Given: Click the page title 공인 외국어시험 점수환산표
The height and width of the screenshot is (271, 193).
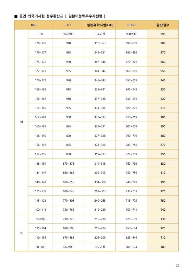Looking at the screenshot, I should tap(41, 16).
